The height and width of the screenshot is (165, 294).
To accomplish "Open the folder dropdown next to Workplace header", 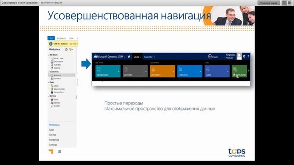I will pyautogui.click(x=71, y=49).
